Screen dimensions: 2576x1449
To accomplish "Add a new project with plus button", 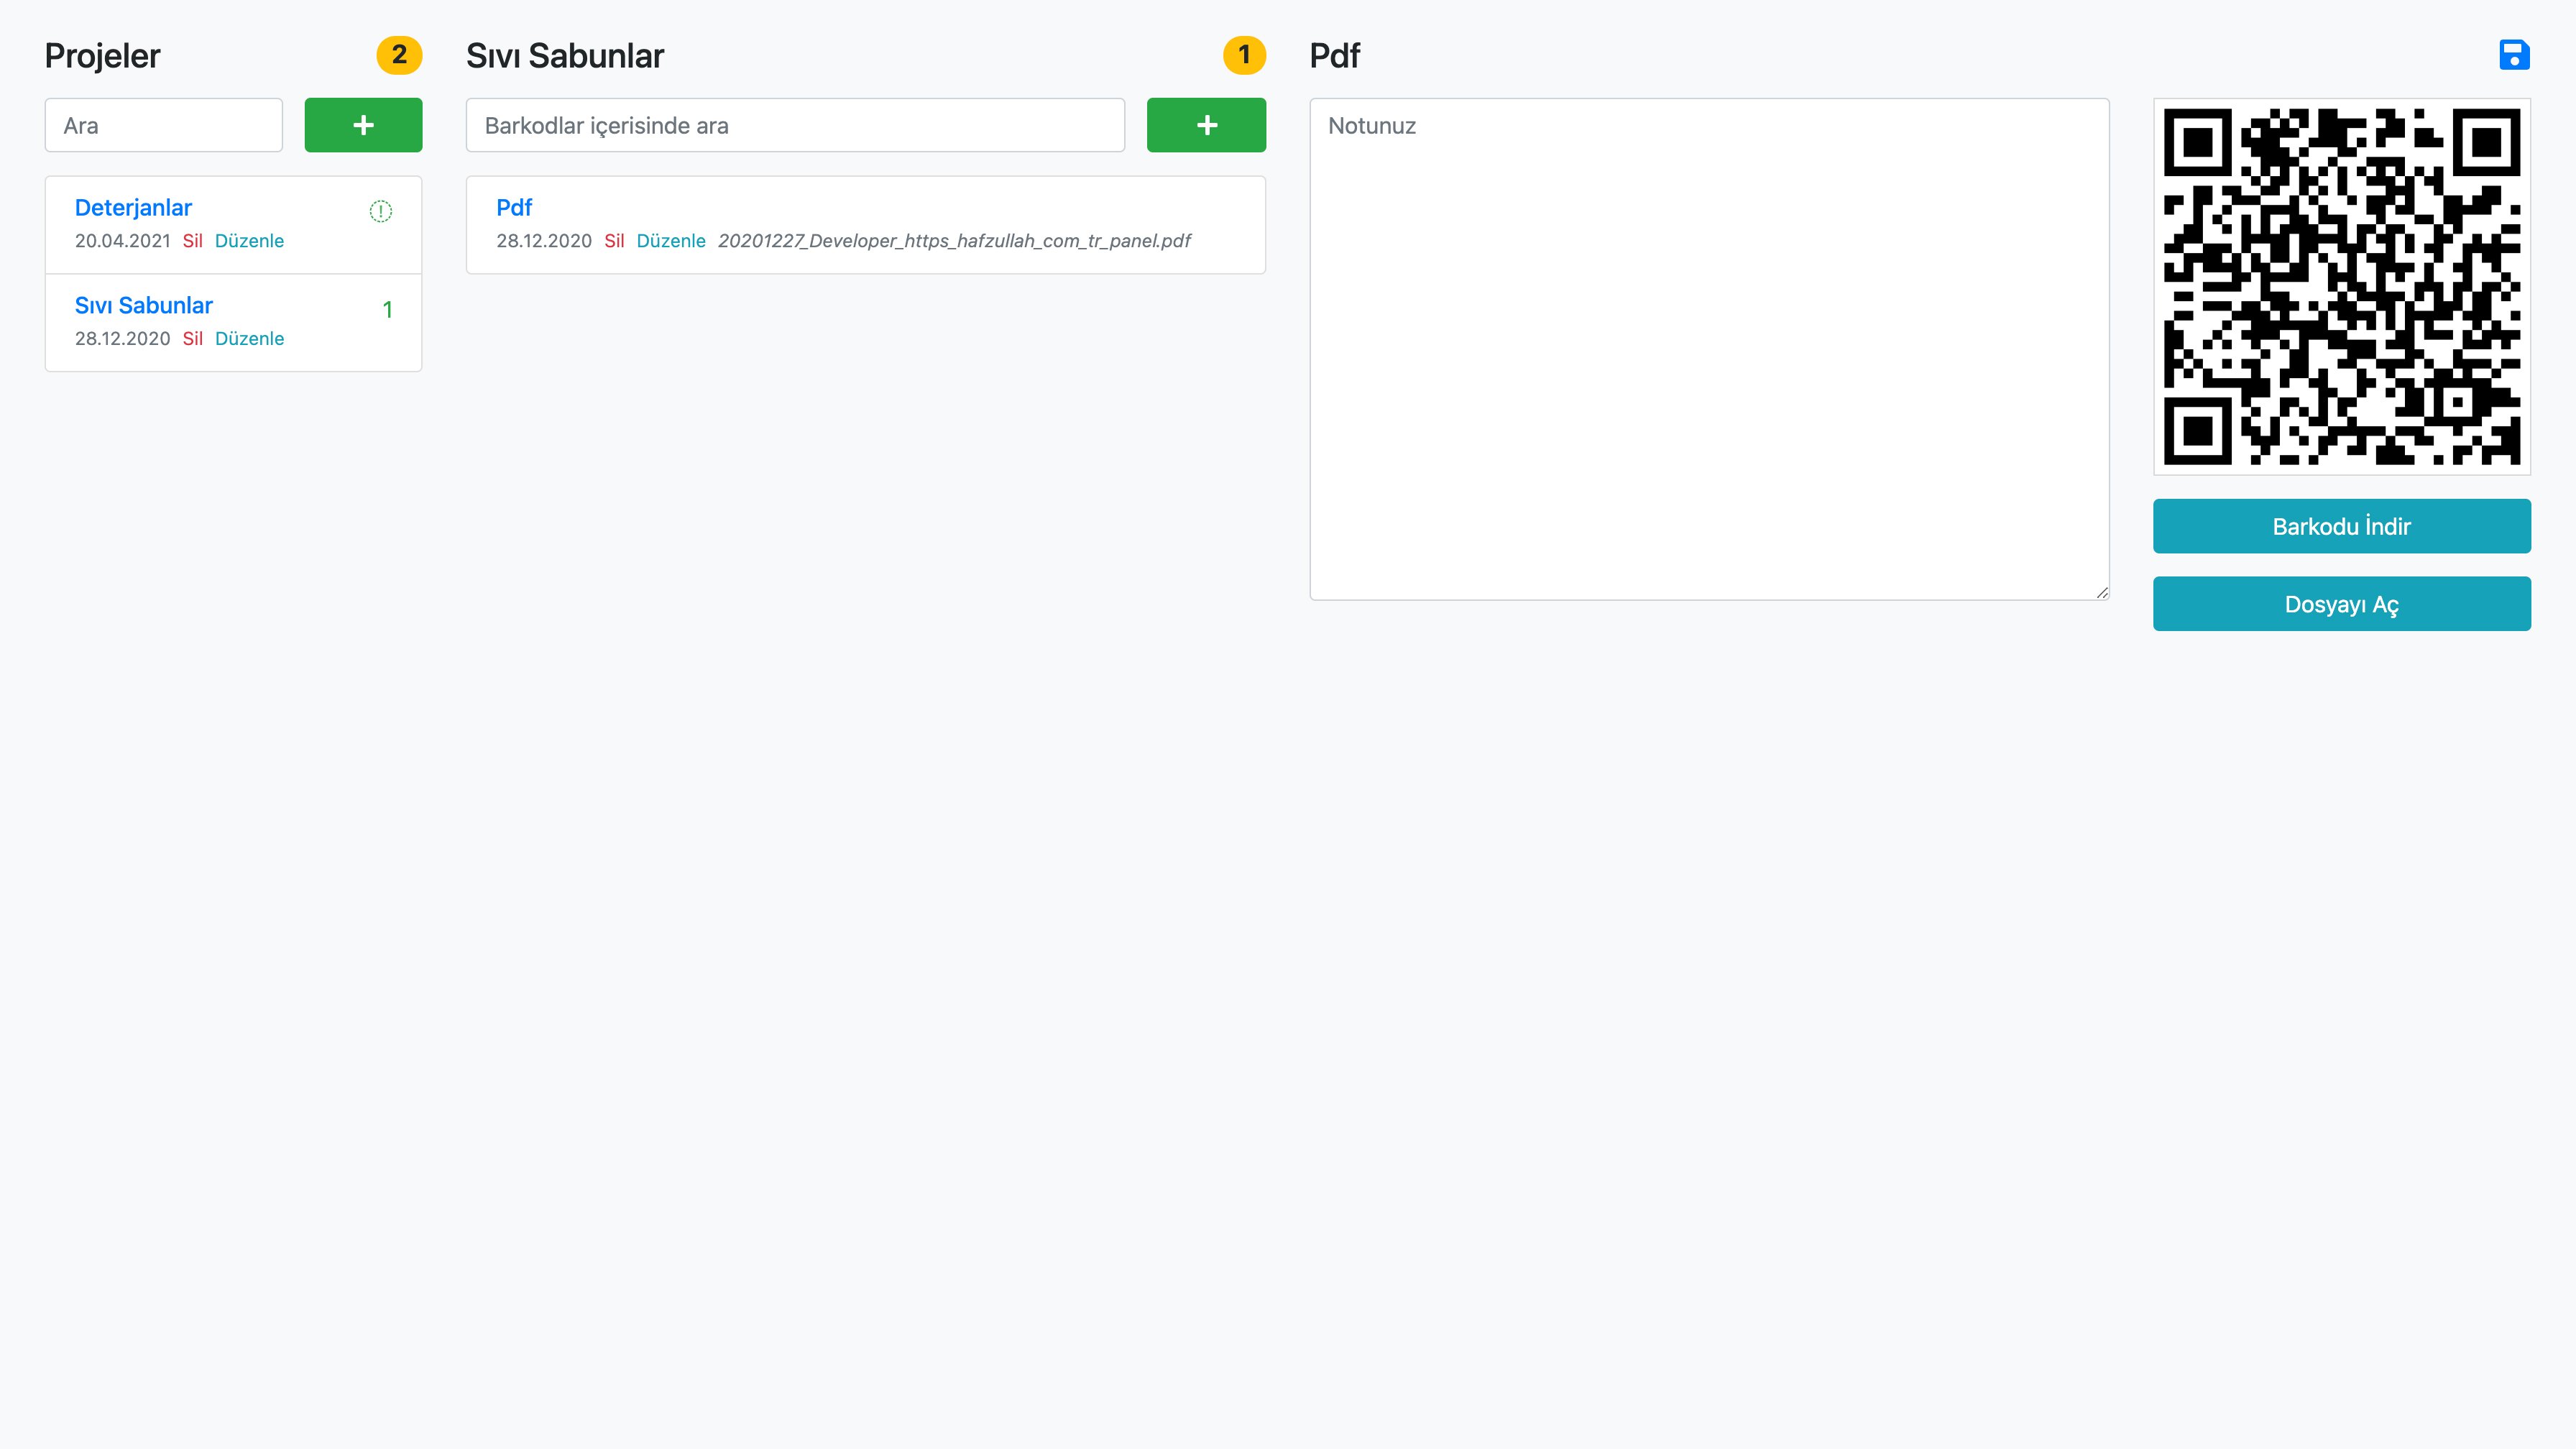I will coord(363,125).
